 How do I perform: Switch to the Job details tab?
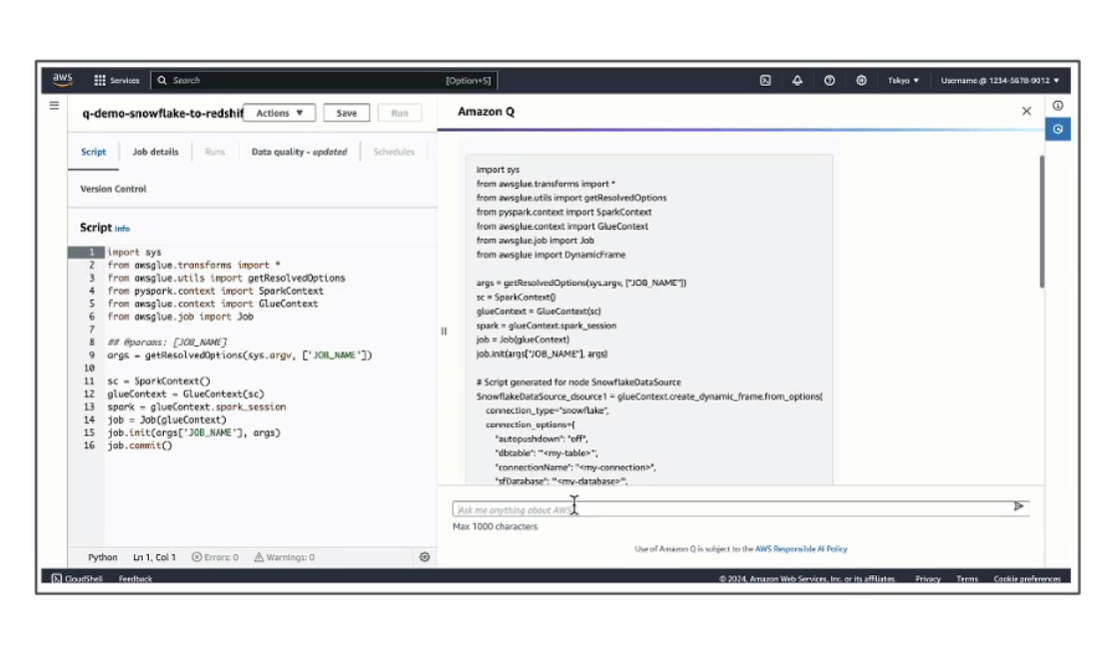coord(155,152)
